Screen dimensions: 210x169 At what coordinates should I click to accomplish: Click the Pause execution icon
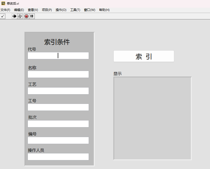(32, 16)
